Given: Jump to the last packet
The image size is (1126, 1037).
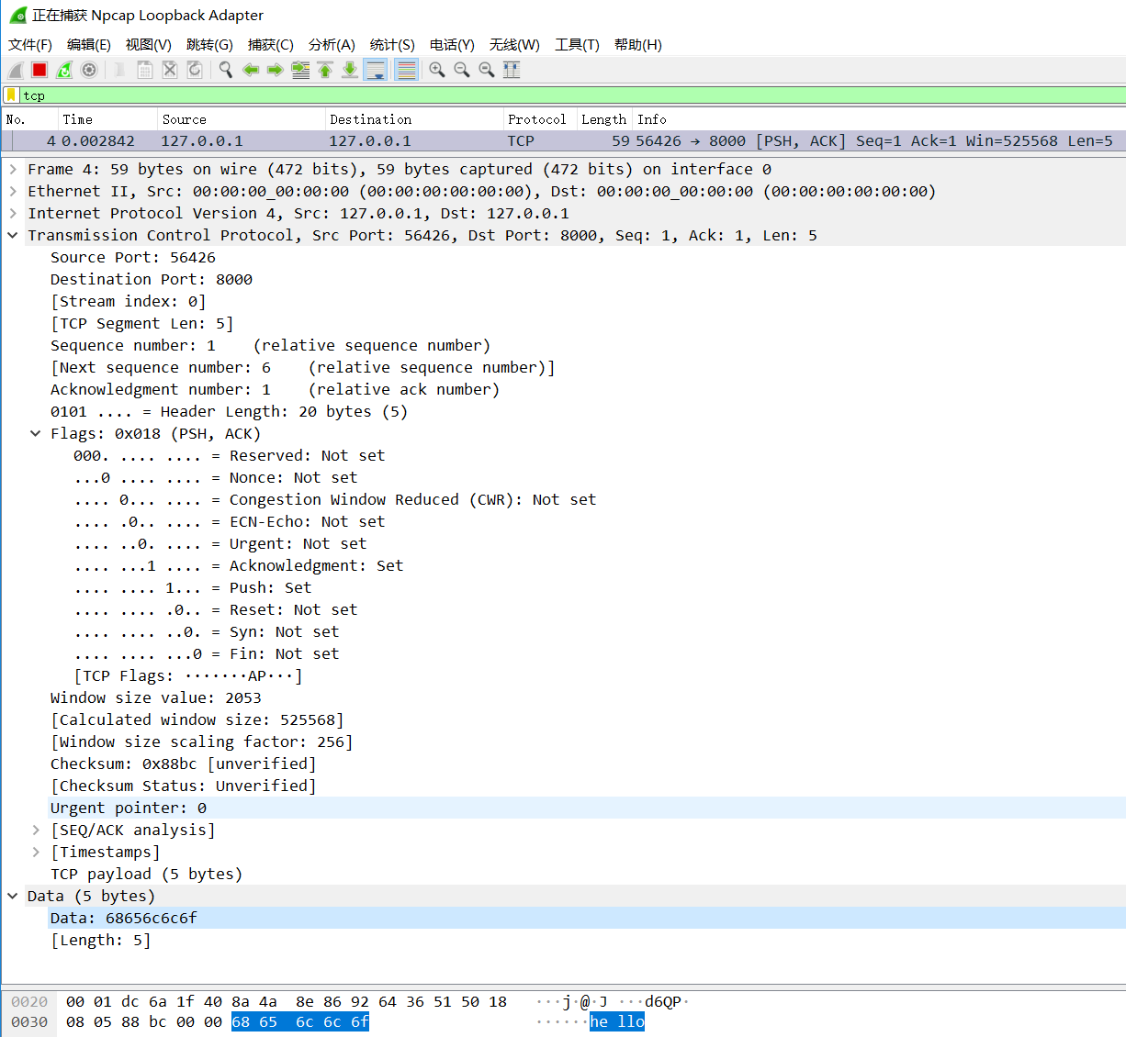Looking at the screenshot, I should tap(350, 70).
